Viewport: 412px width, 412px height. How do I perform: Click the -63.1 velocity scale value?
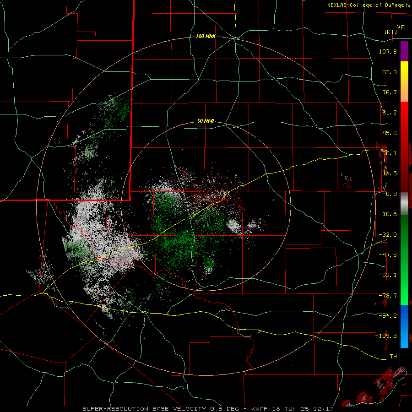coord(388,275)
